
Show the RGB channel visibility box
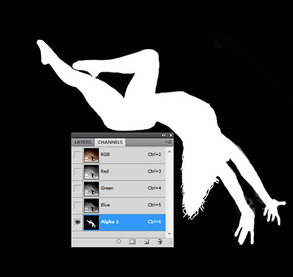point(77,155)
